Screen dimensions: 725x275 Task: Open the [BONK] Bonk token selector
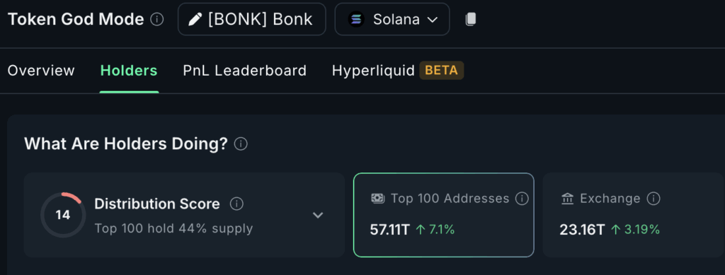(x=251, y=19)
